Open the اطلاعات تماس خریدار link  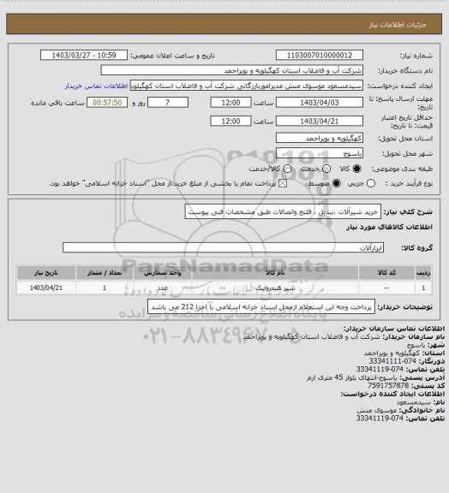(96, 86)
